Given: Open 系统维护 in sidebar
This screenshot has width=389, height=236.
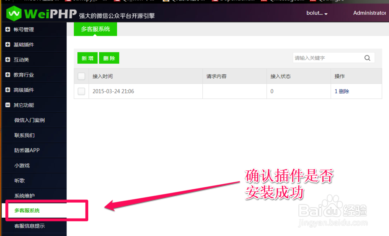Looking at the screenshot, I should 24,196.
